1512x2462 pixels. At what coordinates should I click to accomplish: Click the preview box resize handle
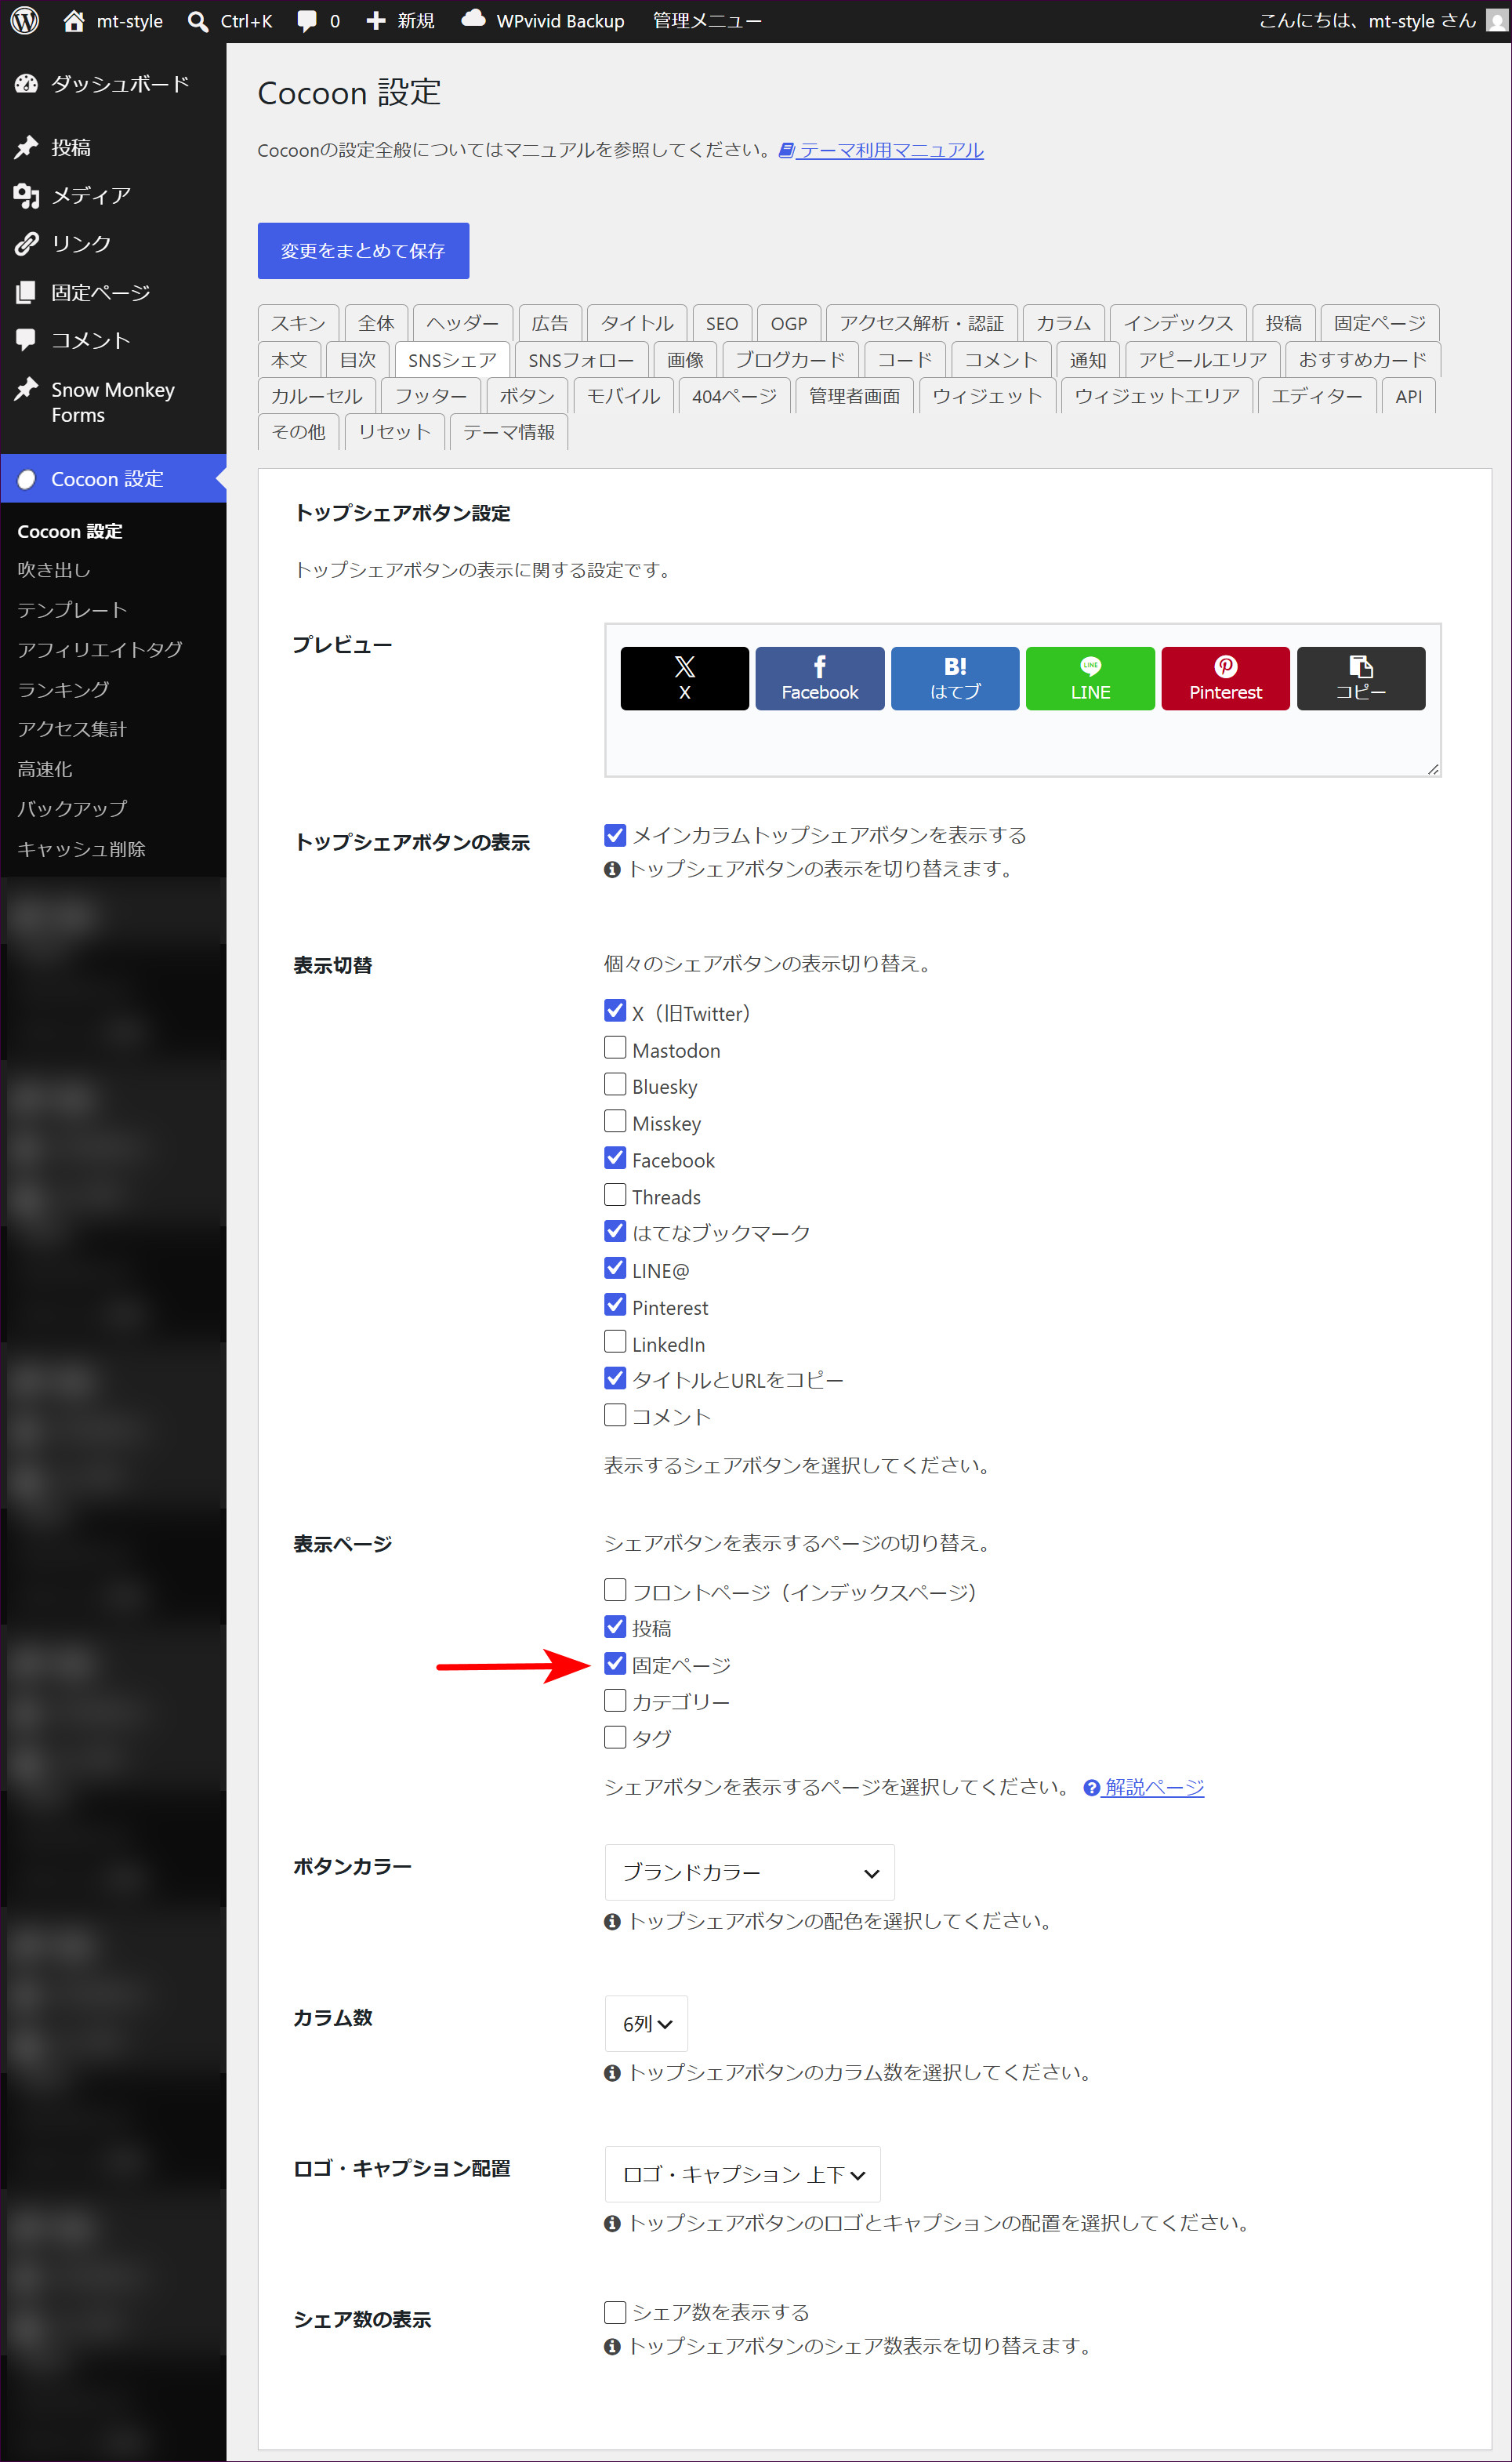click(x=1433, y=769)
